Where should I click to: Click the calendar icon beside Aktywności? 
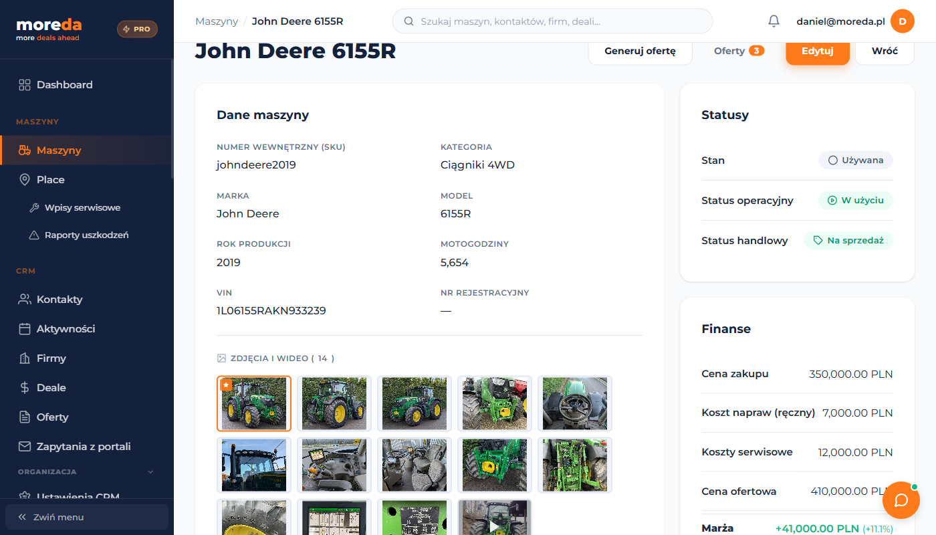25,329
